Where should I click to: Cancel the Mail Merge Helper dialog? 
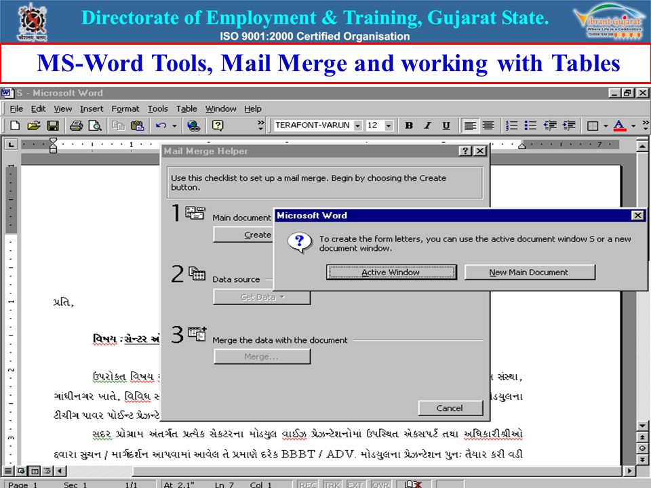click(450, 408)
